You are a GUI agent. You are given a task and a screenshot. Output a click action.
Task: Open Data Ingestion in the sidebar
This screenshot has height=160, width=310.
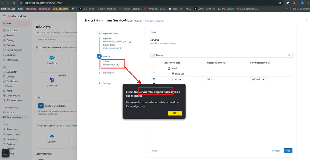[14, 117]
